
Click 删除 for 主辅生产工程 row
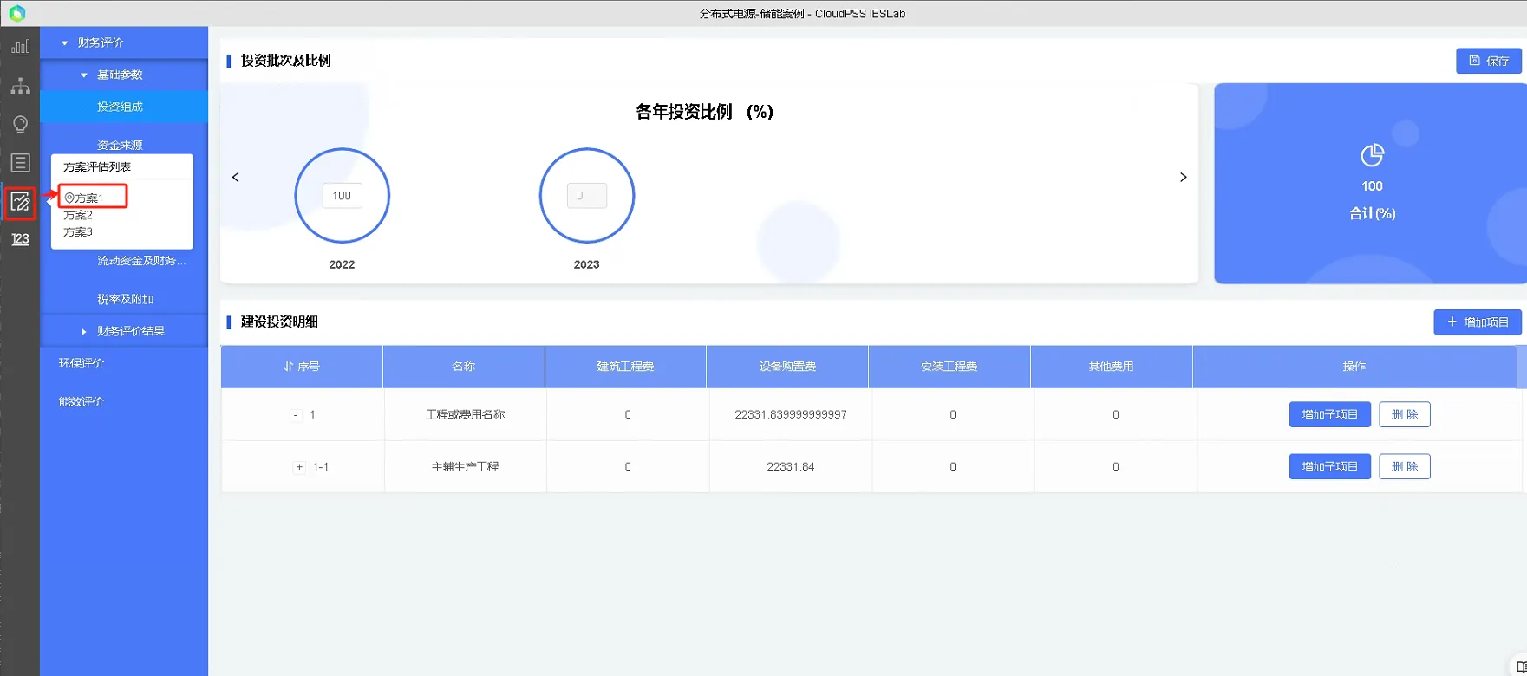[1404, 466]
